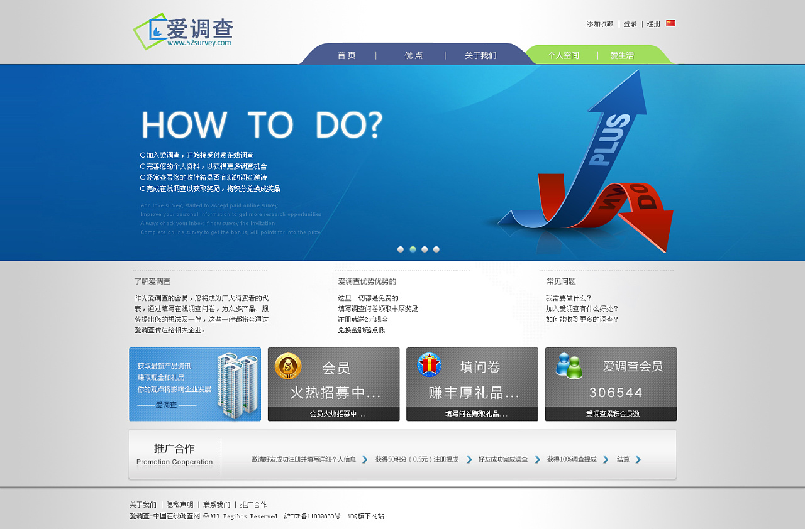Open the 首页 navigation tab
Viewport: 805px width, 529px height.
point(347,55)
